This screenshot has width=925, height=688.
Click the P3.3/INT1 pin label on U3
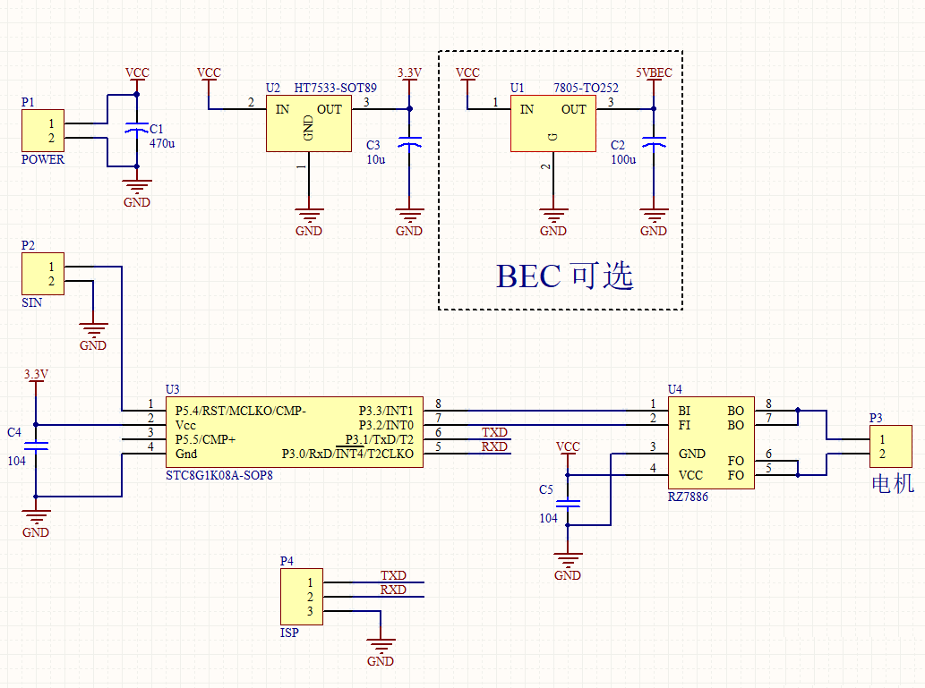pos(386,411)
